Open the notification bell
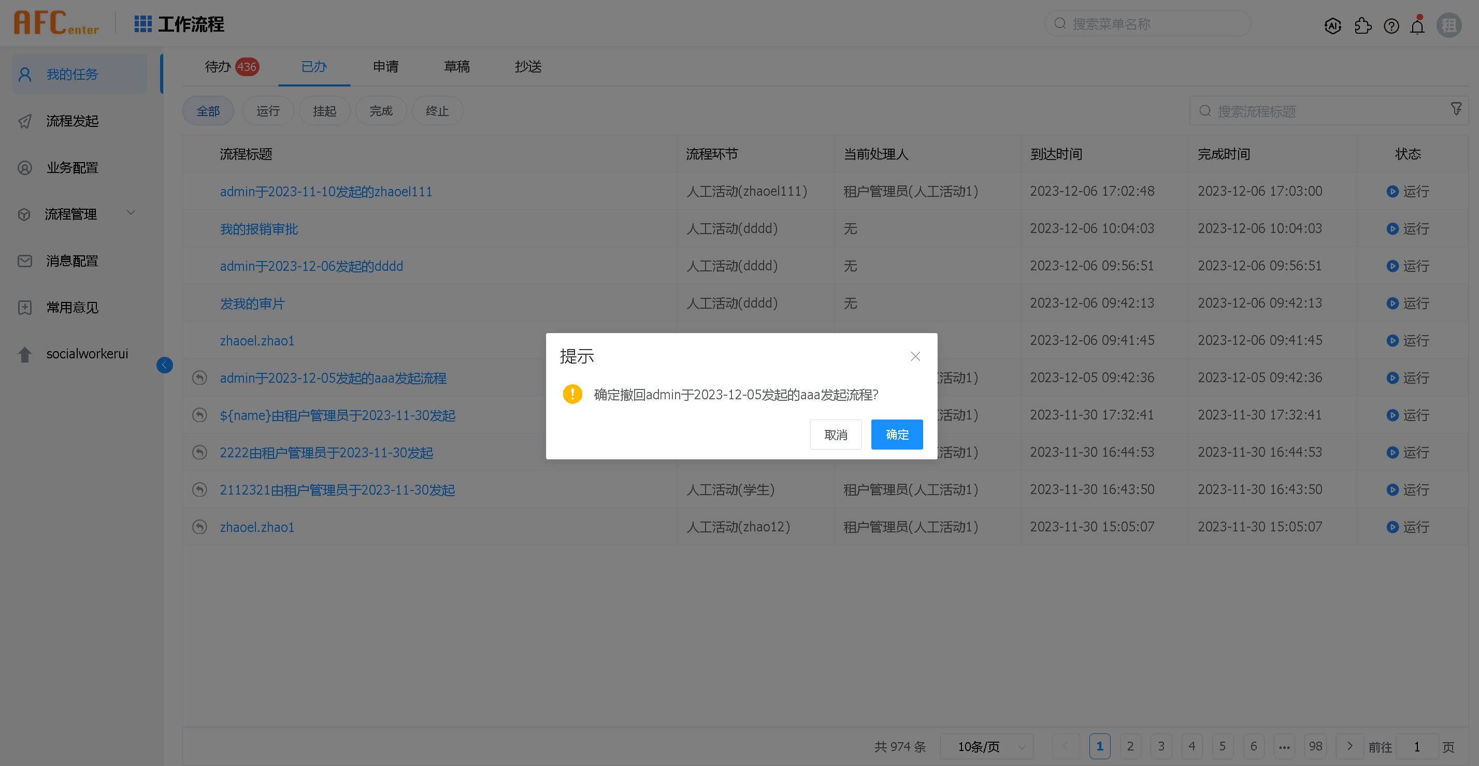The height and width of the screenshot is (766, 1479). 1417,26
